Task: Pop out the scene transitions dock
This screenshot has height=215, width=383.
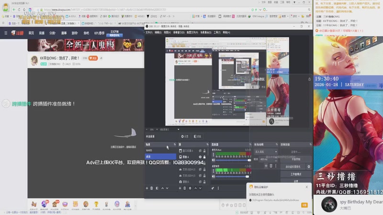Action: [277, 145]
